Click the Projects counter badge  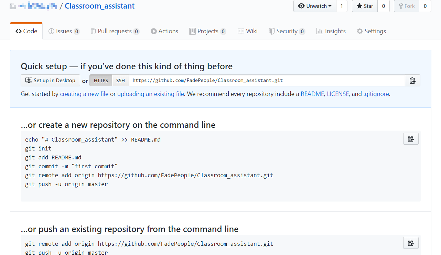coord(223,32)
